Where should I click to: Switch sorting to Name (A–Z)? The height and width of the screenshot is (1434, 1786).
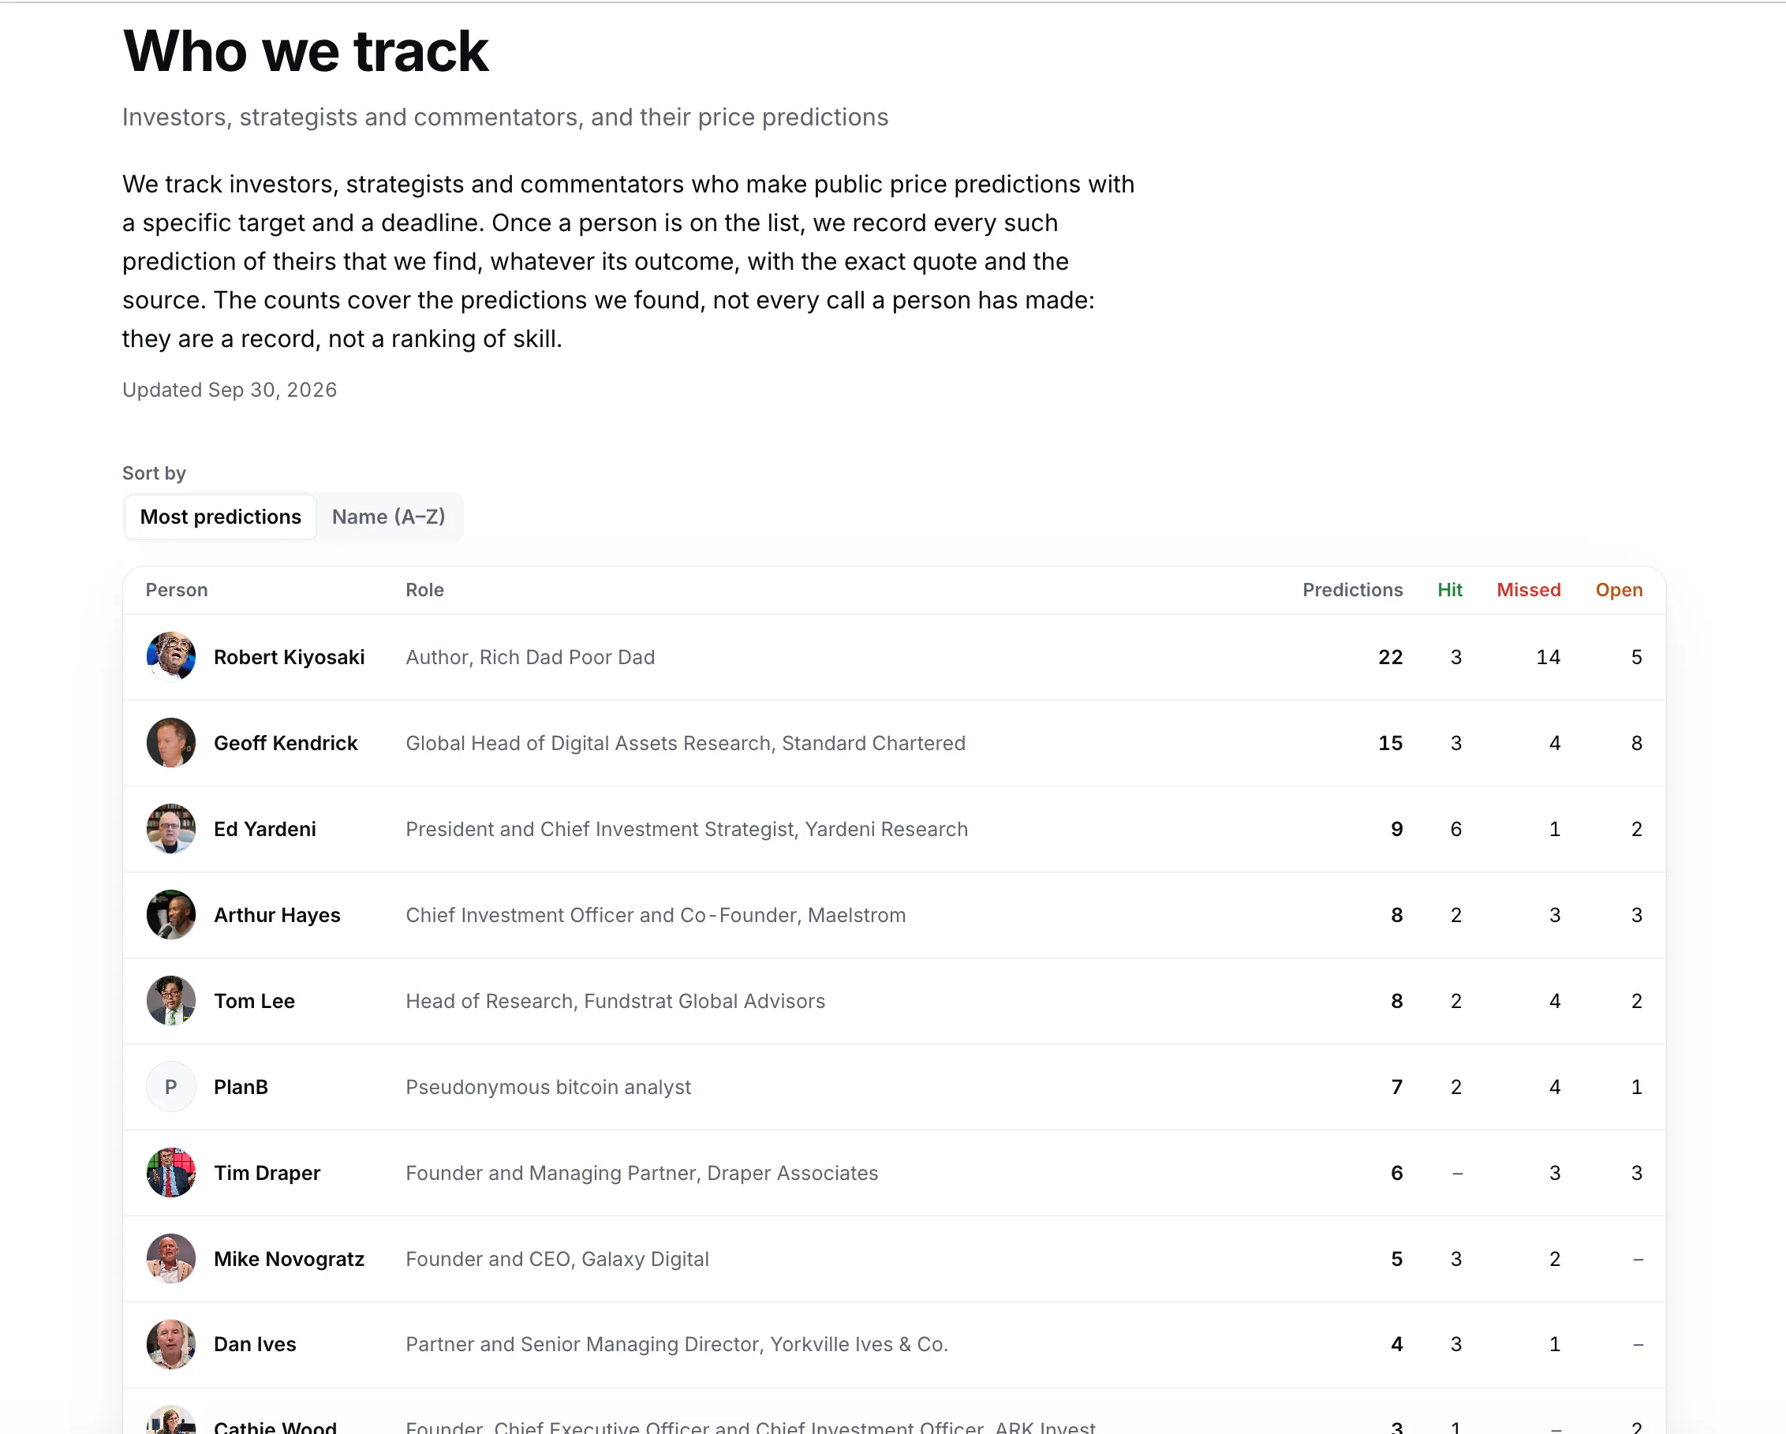tap(388, 517)
